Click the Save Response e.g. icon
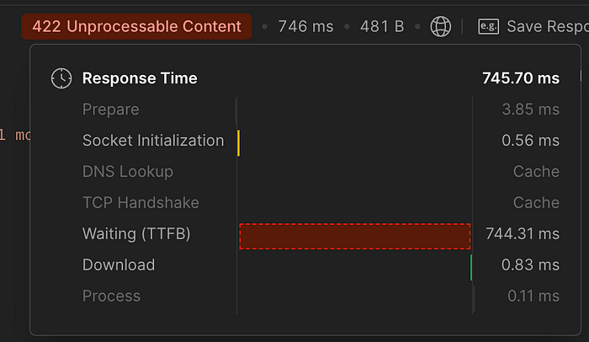 (x=488, y=27)
